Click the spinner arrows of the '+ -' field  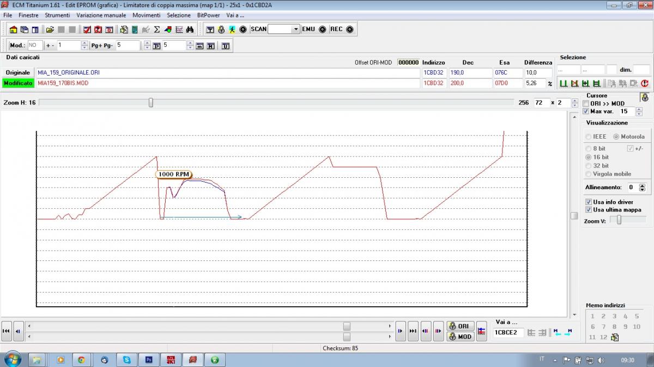(84, 46)
